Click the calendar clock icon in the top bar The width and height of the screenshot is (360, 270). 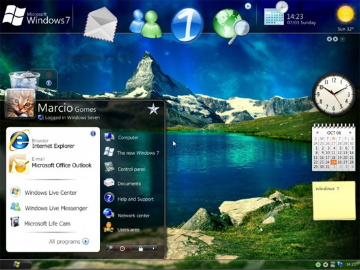coord(276,14)
